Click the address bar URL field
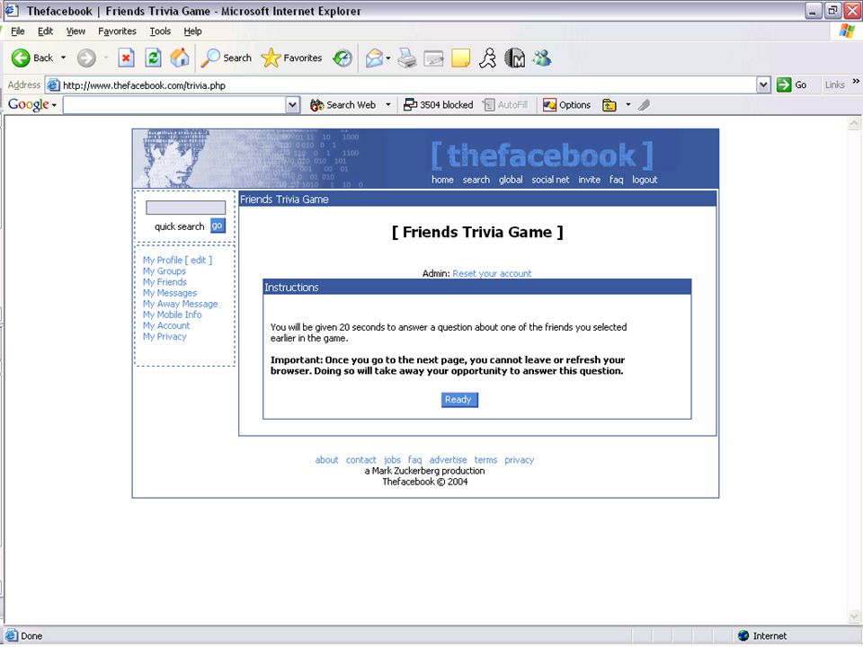 tap(409, 84)
